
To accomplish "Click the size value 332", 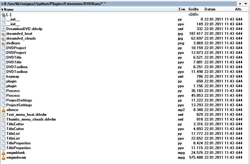I will [200, 29].
